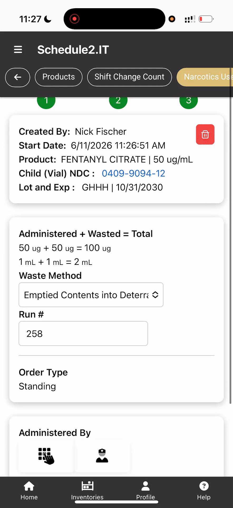Click the Waste Method dropdown chevron arrows

click(x=155, y=295)
